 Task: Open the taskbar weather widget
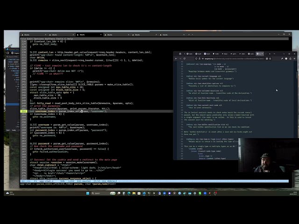pyautogui.click(x=10, y=193)
